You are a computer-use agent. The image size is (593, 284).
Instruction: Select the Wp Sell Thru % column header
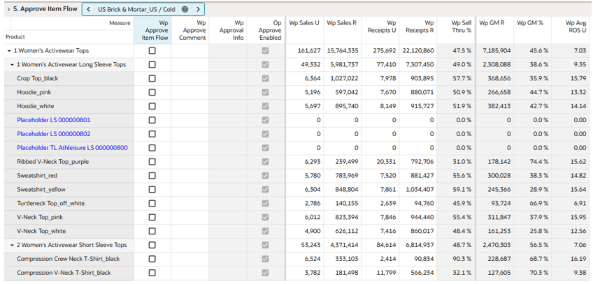[x=456, y=30]
